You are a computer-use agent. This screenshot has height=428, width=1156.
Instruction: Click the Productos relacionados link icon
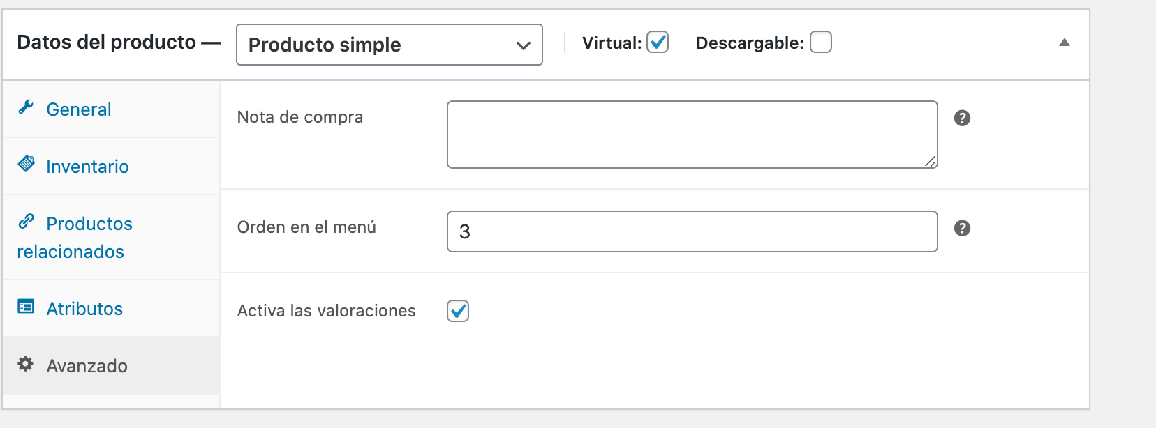point(26,221)
